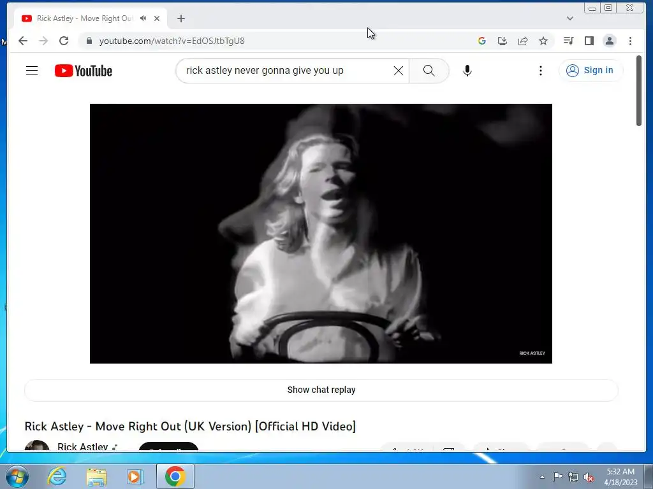This screenshot has height=489, width=653.
Task: Submit search with magnifier button
Action: click(x=429, y=71)
